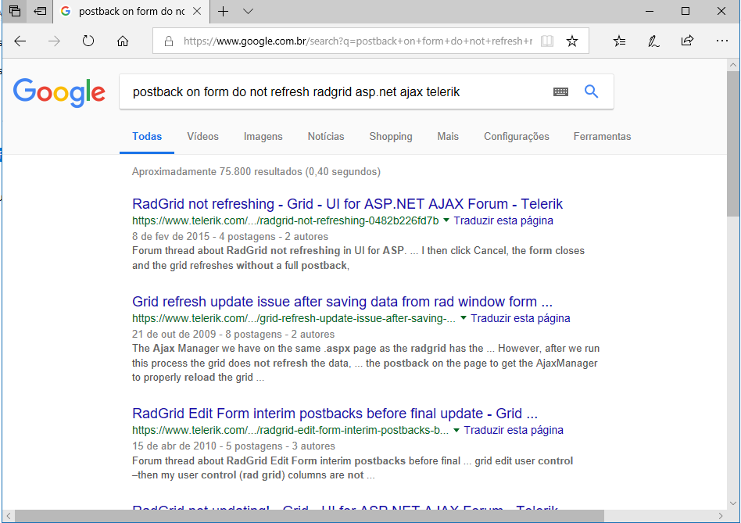Open Settings and more menu
The height and width of the screenshot is (523, 741).
(x=721, y=41)
